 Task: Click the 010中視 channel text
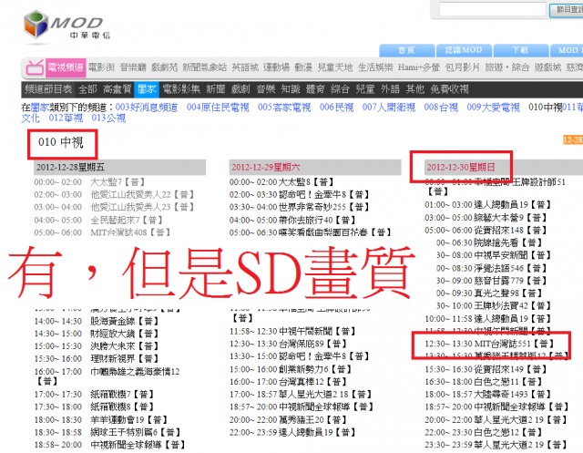point(545,108)
